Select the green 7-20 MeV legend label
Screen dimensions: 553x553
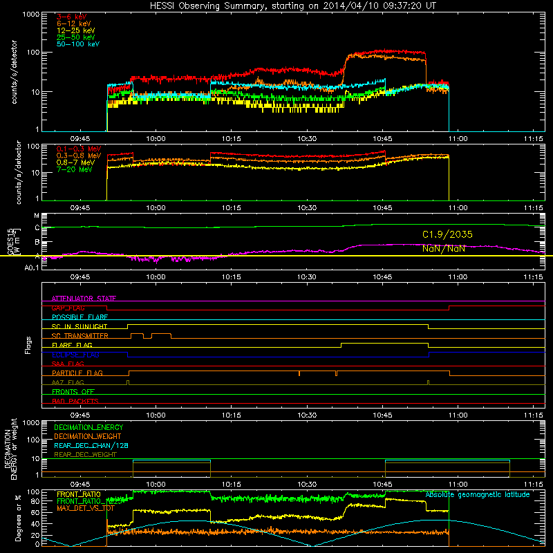point(75,169)
